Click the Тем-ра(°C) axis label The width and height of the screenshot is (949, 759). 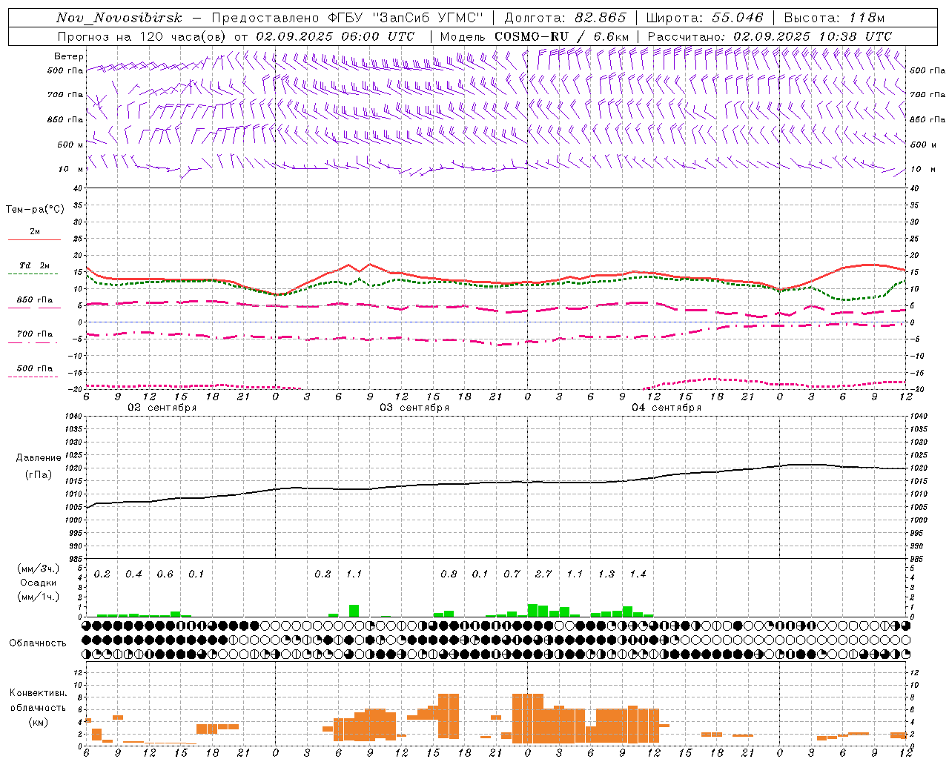pos(35,210)
